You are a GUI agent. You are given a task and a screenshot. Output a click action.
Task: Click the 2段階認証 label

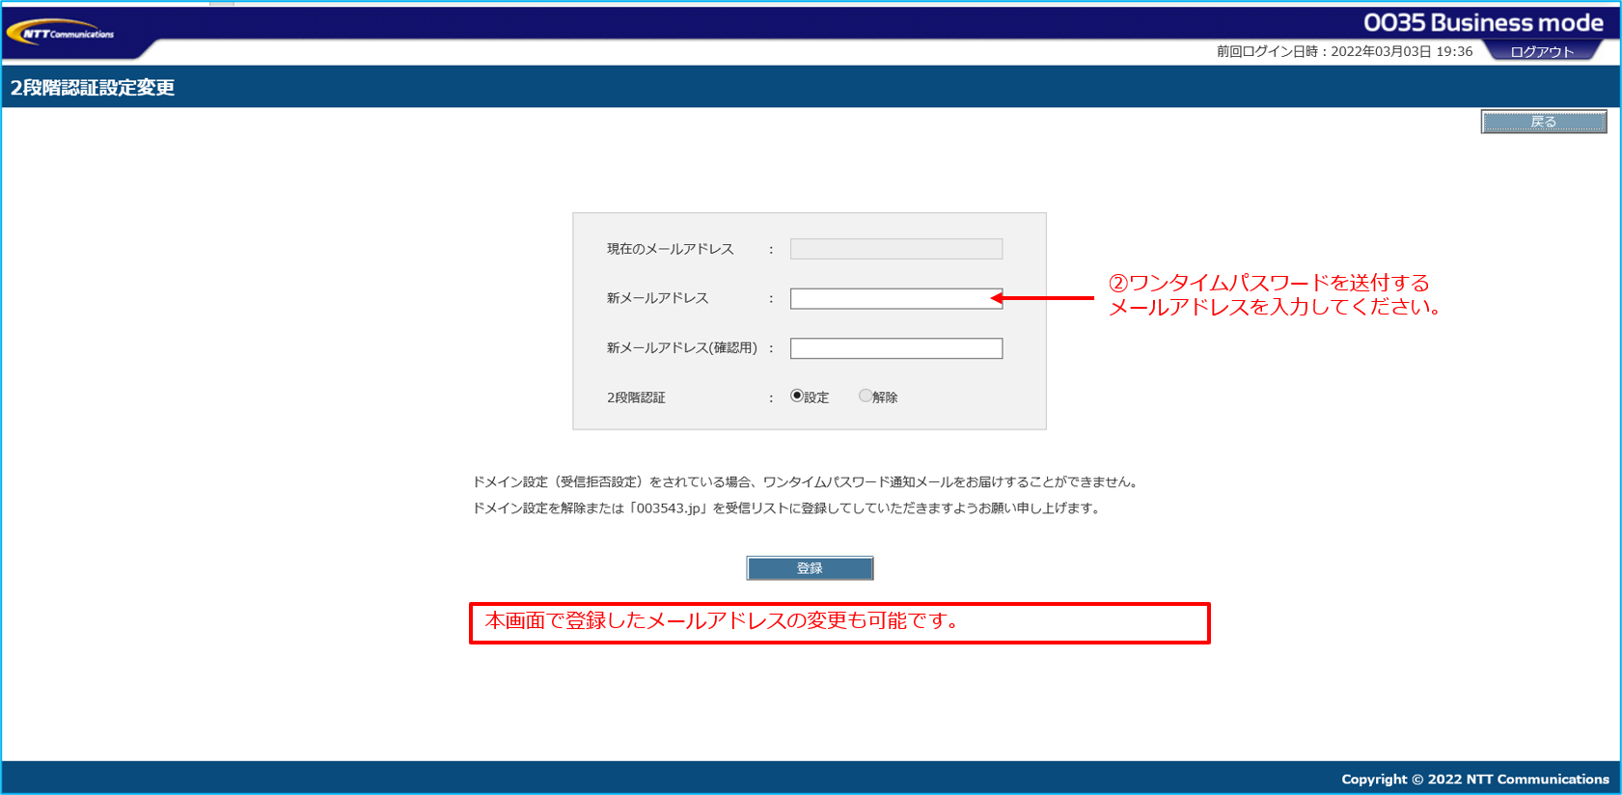pyautogui.click(x=636, y=397)
